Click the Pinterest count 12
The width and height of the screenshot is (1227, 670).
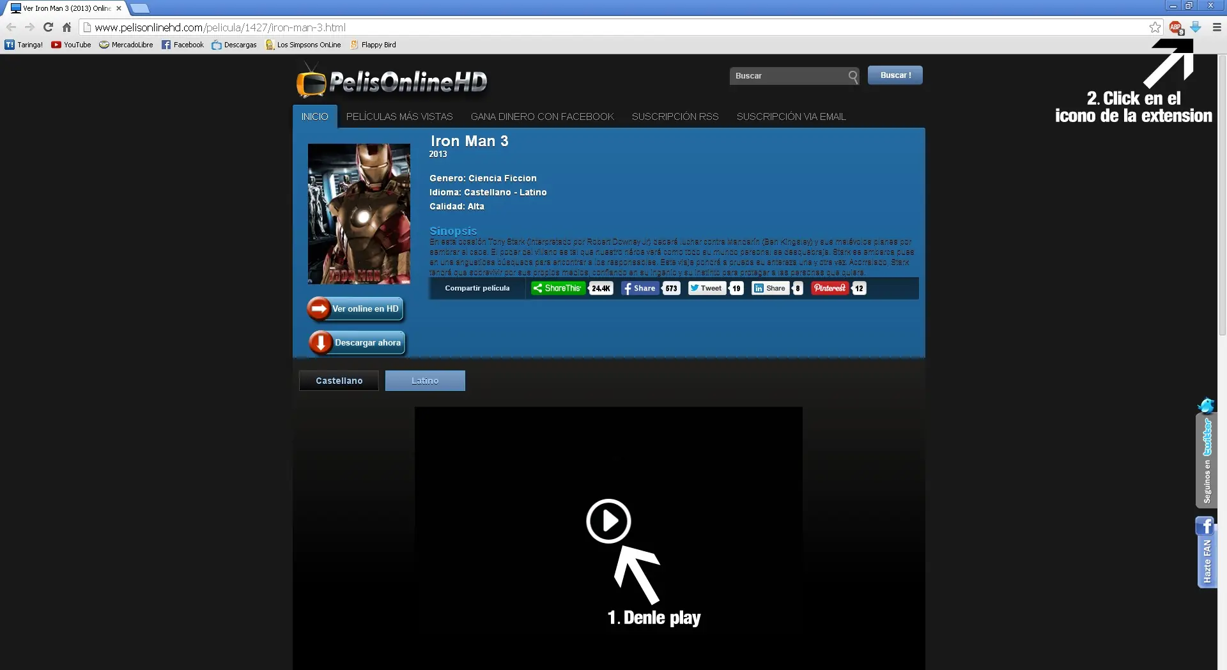coord(859,289)
